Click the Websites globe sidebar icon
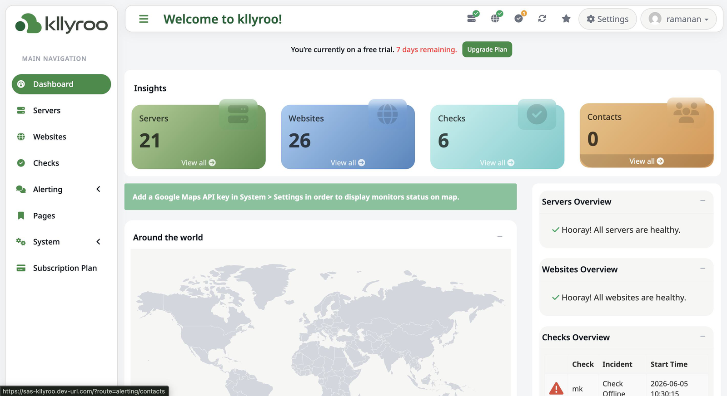 coord(21,137)
